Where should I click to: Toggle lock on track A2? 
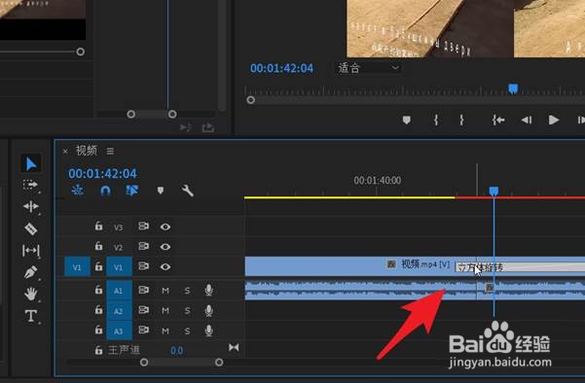point(98,310)
